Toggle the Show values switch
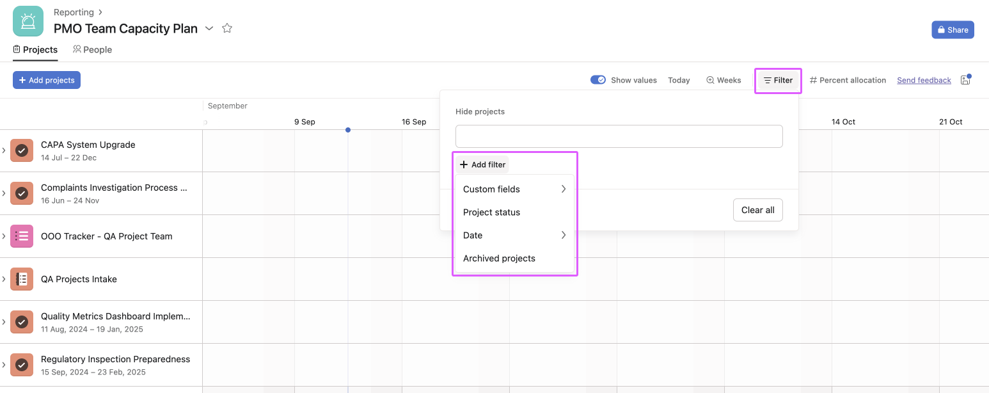 (598, 80)
